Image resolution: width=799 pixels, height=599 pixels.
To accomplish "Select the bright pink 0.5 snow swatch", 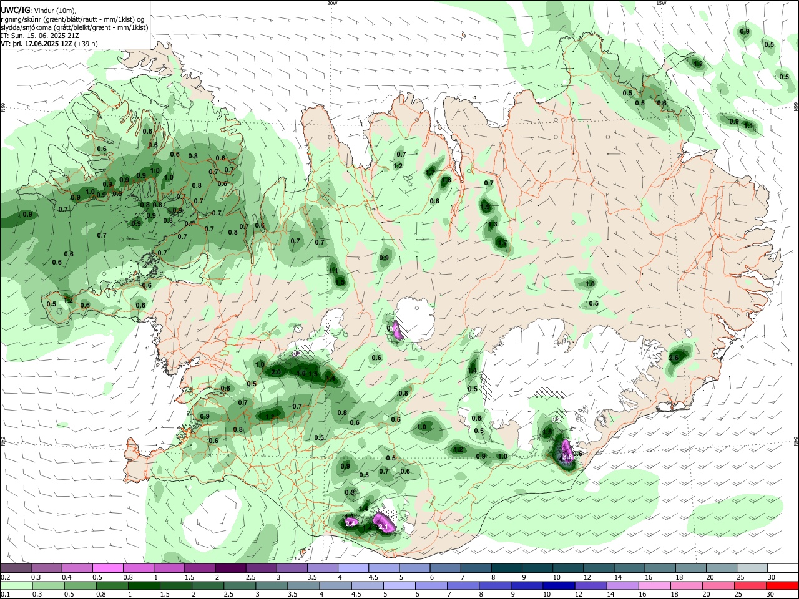I will [107, 568].
